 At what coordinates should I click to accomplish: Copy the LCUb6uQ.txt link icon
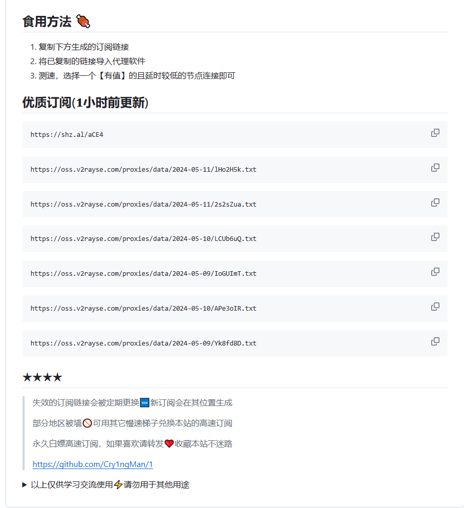click(435, 237)
